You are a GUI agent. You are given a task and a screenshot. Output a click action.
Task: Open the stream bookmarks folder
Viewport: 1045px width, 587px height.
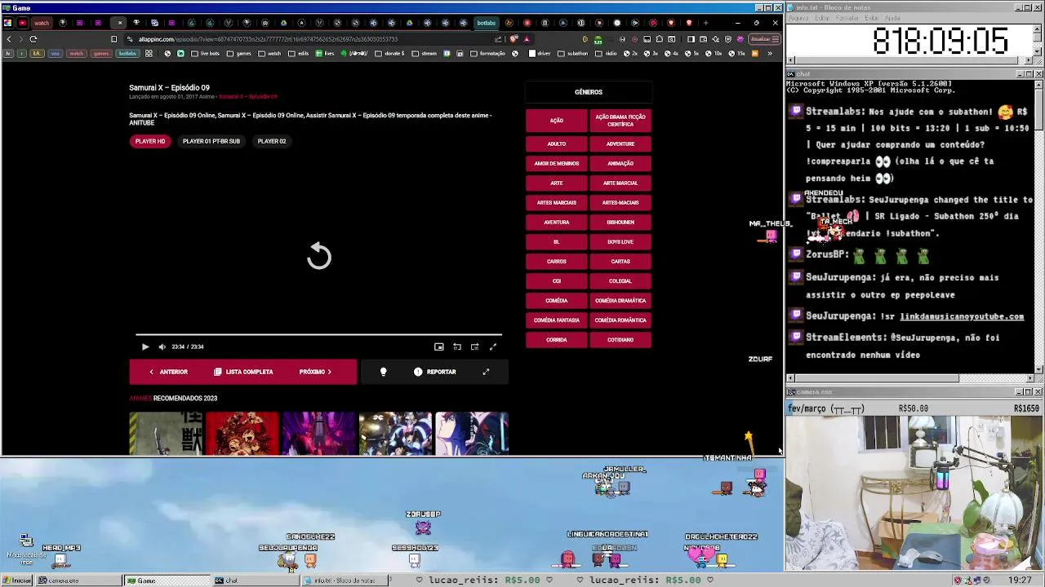[x=425, y=54]
